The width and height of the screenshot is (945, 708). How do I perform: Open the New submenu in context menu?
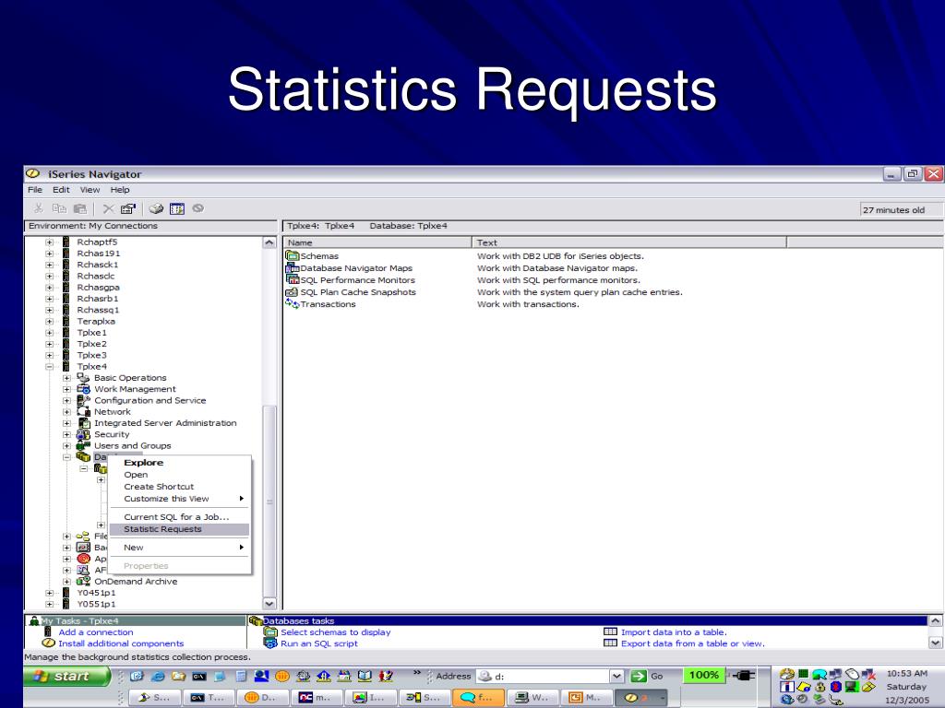pos(178,548)
